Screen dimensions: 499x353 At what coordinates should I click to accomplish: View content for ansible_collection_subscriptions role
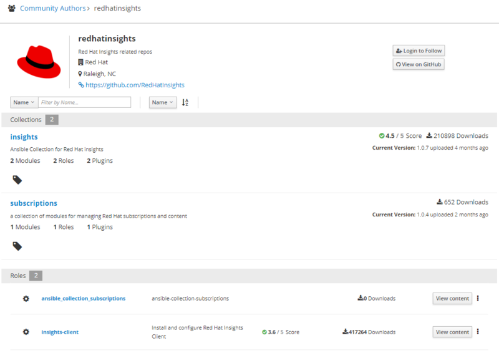click(452, 299)
